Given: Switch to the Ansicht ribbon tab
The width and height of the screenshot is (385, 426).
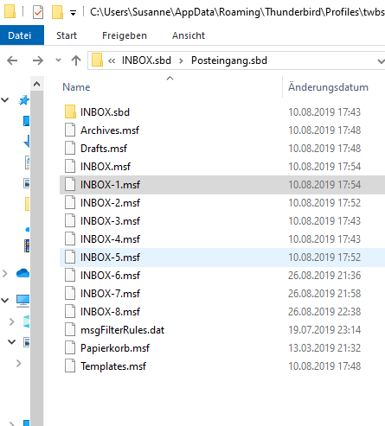Looking at the screenshot, I should pos(189,35).
